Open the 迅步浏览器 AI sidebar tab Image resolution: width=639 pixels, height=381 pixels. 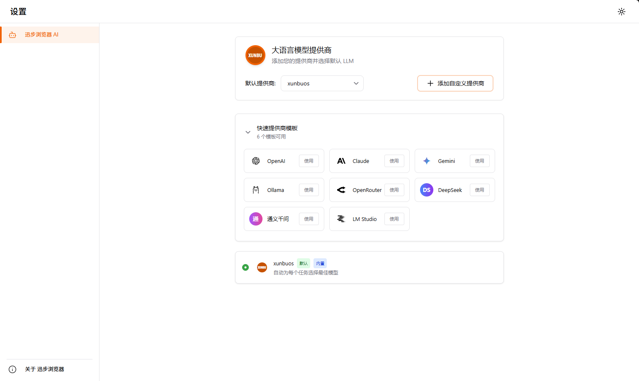[x=50, y=35]
